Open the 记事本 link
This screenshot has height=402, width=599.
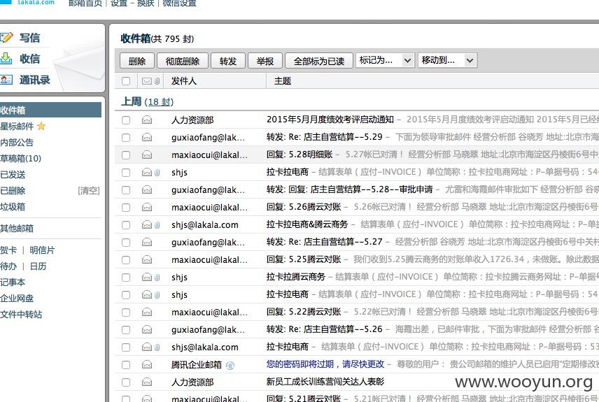pyautogui.click(x=13, y=282)
